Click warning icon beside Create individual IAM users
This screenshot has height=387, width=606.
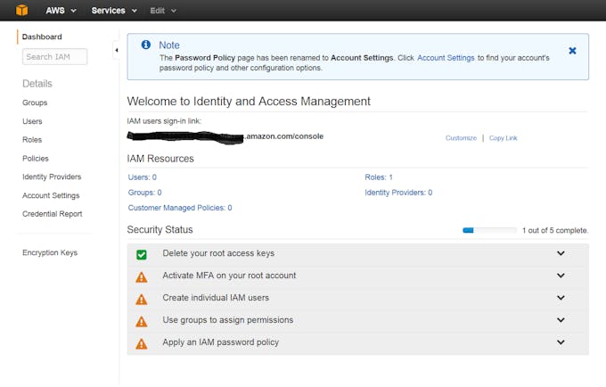(142, 300)
